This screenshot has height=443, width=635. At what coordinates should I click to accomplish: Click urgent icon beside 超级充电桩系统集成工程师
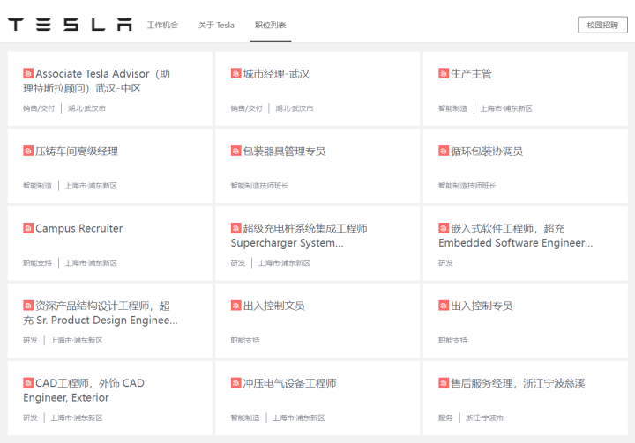[235, 228]
